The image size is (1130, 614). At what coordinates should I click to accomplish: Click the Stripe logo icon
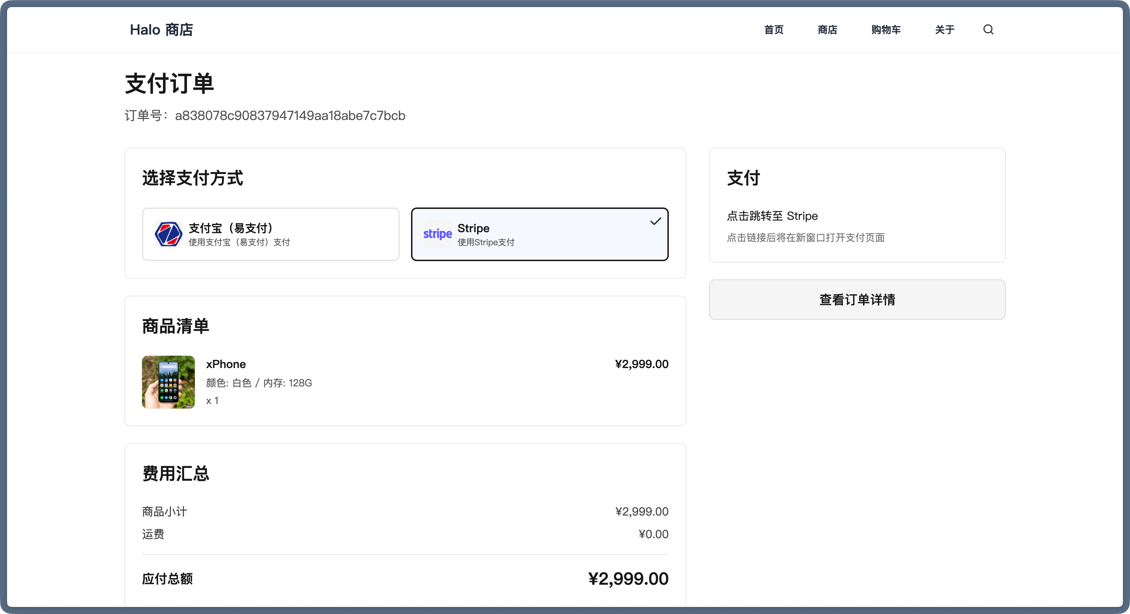(x=438, y=234)
